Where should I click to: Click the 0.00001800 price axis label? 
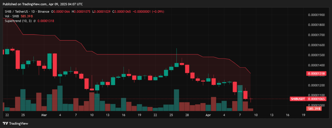coord(316,25)
